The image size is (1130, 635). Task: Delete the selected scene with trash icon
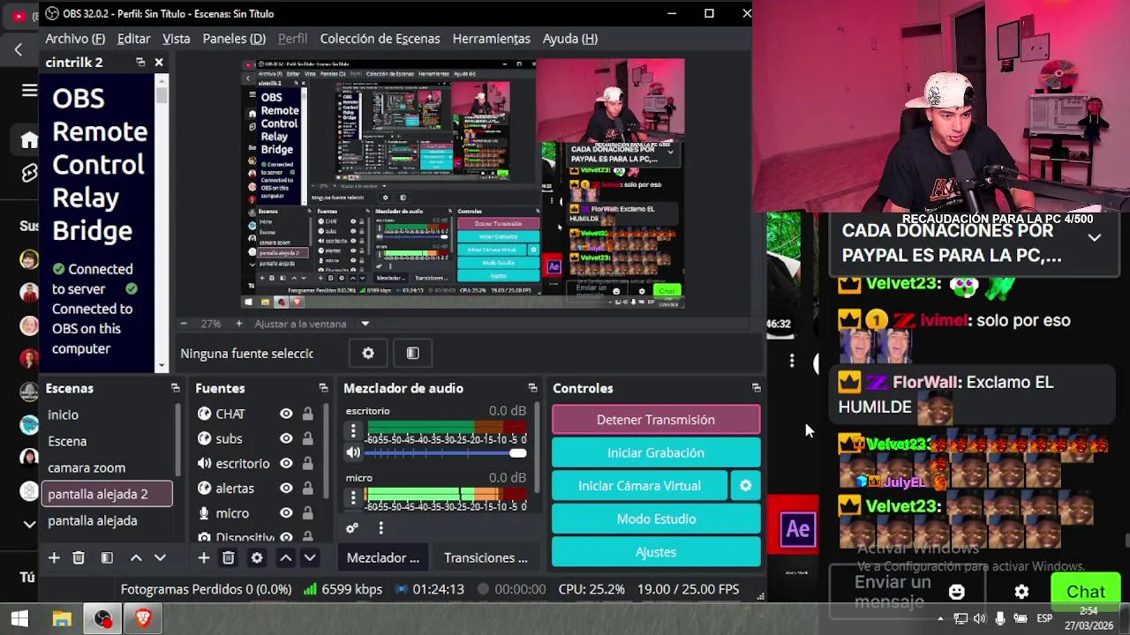coord(79,557)
